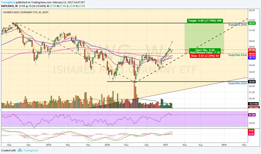The image size is (261, 154).
Task: Click the C:27.49 close value in header
Action: [x=81, y=6]
